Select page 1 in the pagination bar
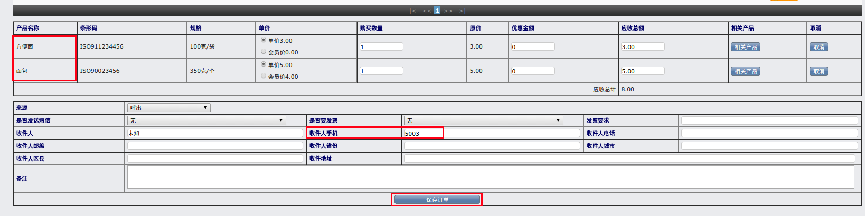Screen dimensions: 865x216 (x=437, y=11)
